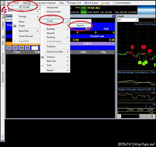Click the graph horizontal scrollbar thumb
The image size is (156, 147).
[146, 116]
